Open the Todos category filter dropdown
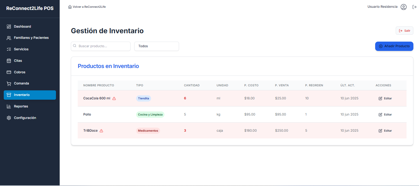The width and height of the screenshot is (419, 186). [x=157, y=46]
